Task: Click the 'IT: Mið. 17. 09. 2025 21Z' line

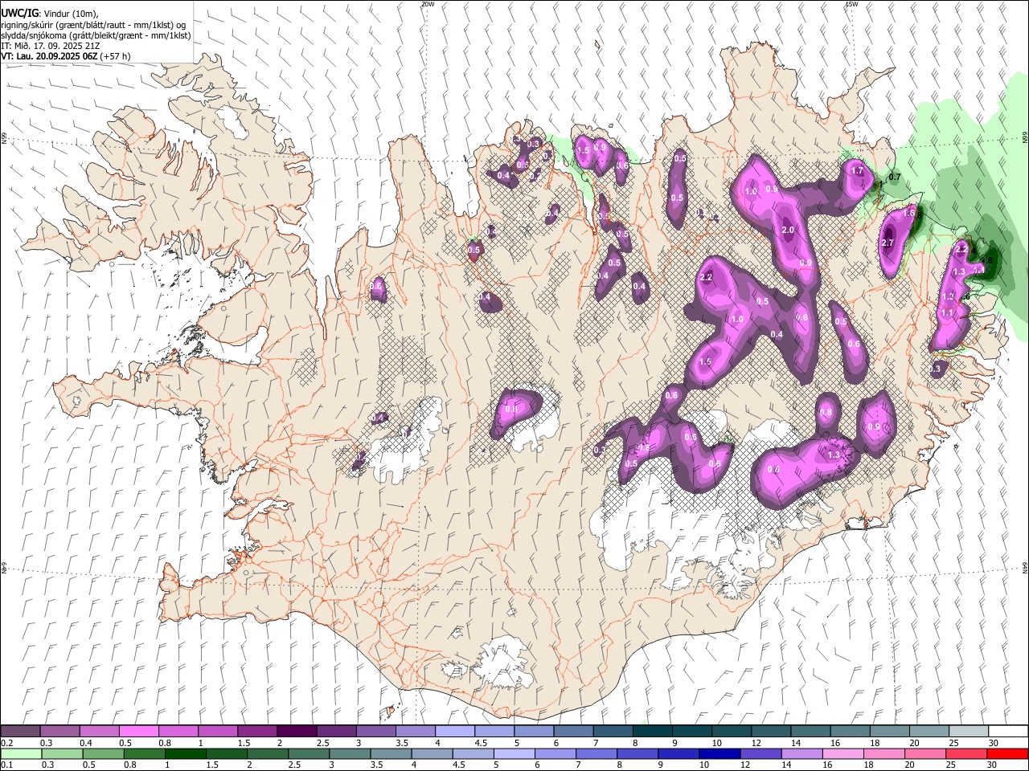Action: click(x=50, y=46)
